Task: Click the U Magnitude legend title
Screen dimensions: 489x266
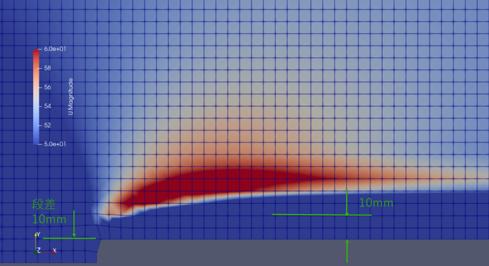Action: (70, 97)
